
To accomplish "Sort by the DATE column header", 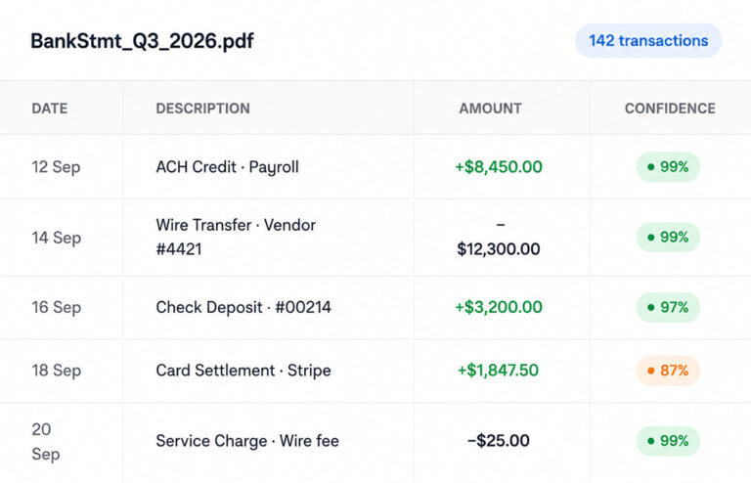I will tap(50, 109).
